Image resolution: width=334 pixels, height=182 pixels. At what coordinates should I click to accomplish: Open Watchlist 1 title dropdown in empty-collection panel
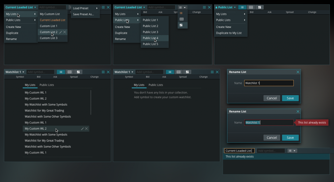tap(124, 72)
